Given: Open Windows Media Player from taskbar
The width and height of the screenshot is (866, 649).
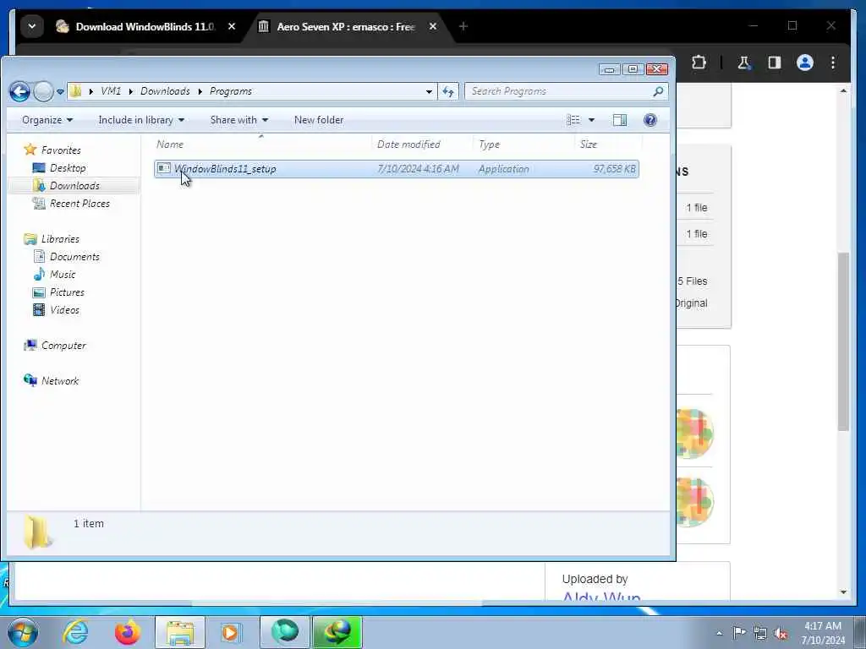Looking at the screenshot, I should coord(231,632).
